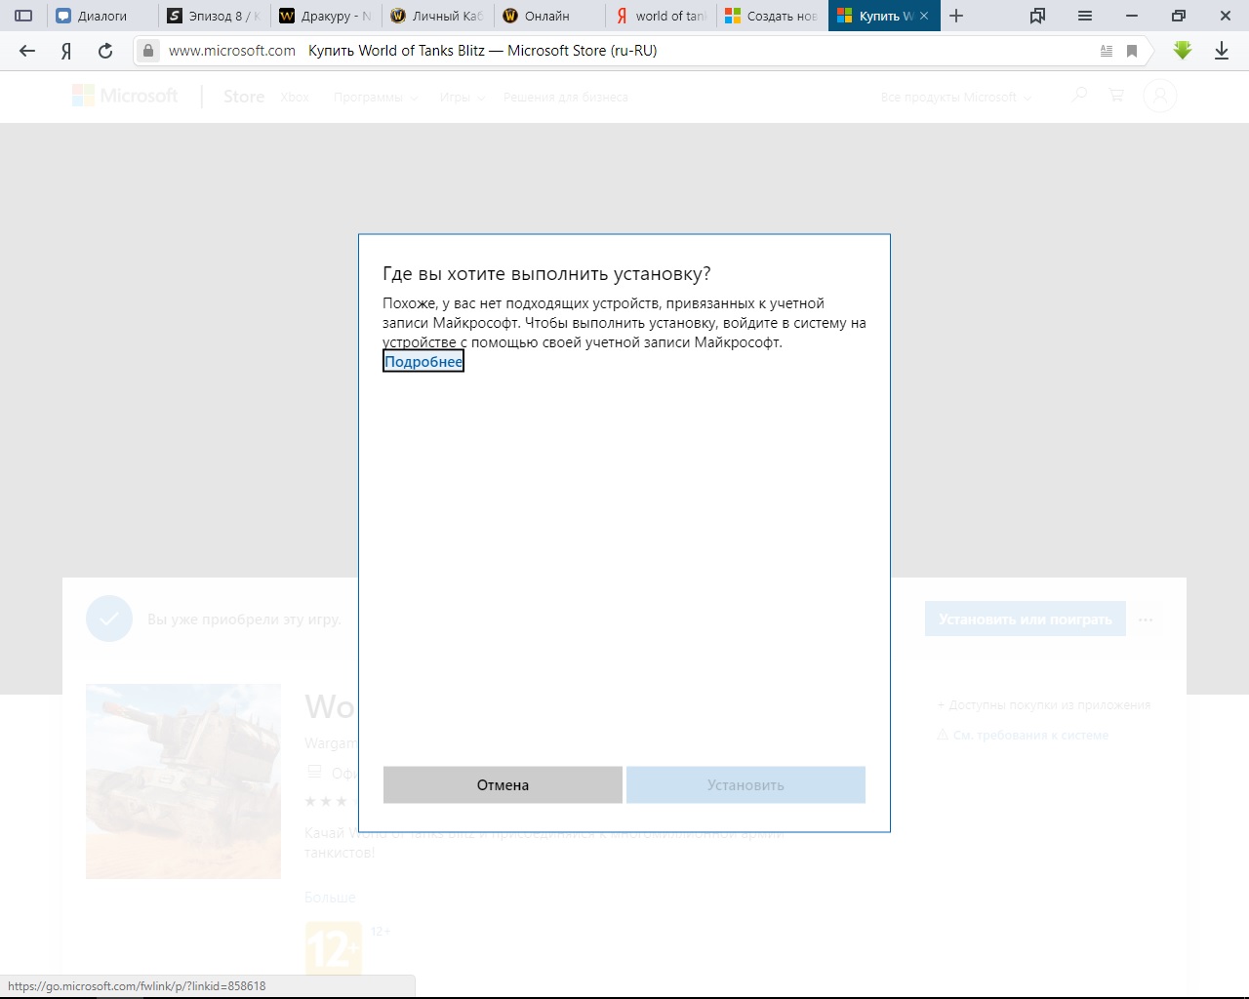This screenshot has width=1249, height=999.
Task: Minimize the browser window
Action: point(1132,16)
